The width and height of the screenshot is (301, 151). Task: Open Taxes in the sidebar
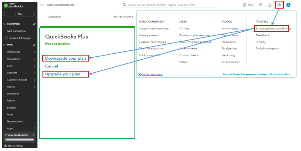[10, 114]
